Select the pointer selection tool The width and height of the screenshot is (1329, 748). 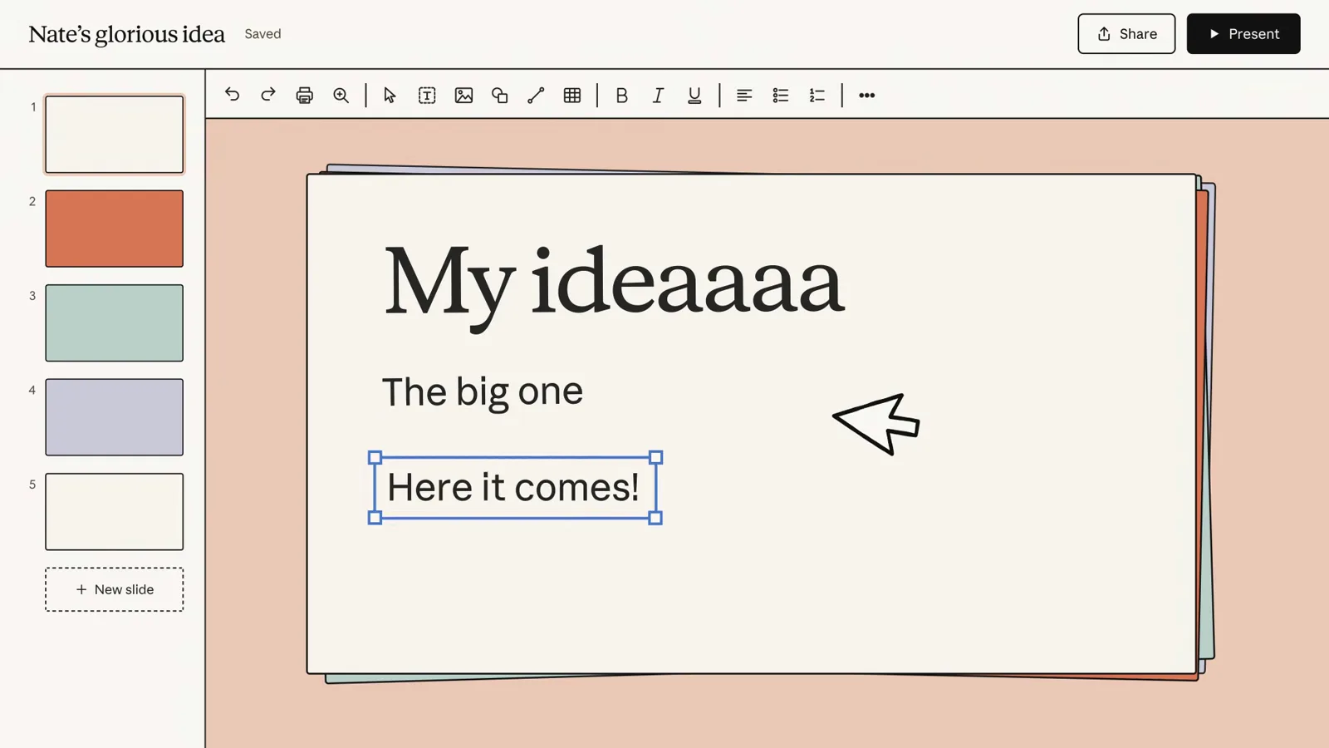390,95
